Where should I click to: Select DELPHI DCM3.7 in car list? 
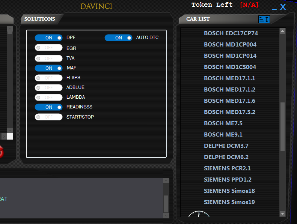(226, 146)
